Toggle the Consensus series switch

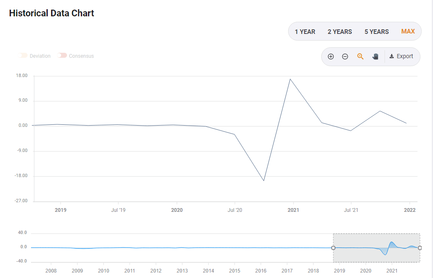click(62, 56)
